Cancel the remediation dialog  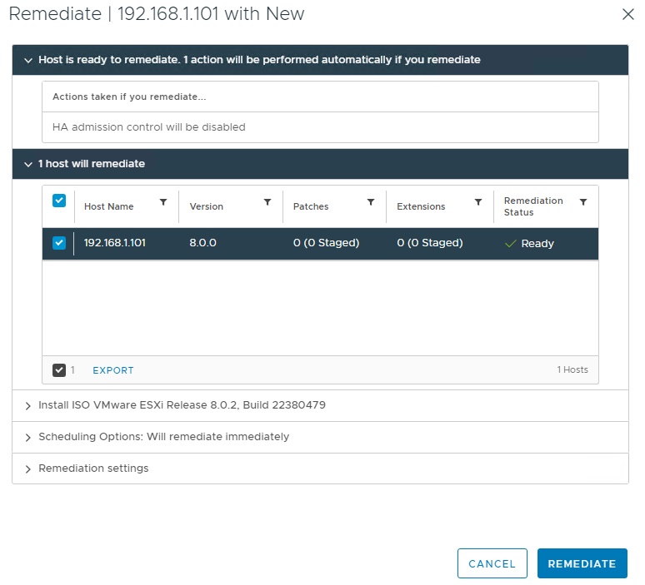[x=492, y=563]
